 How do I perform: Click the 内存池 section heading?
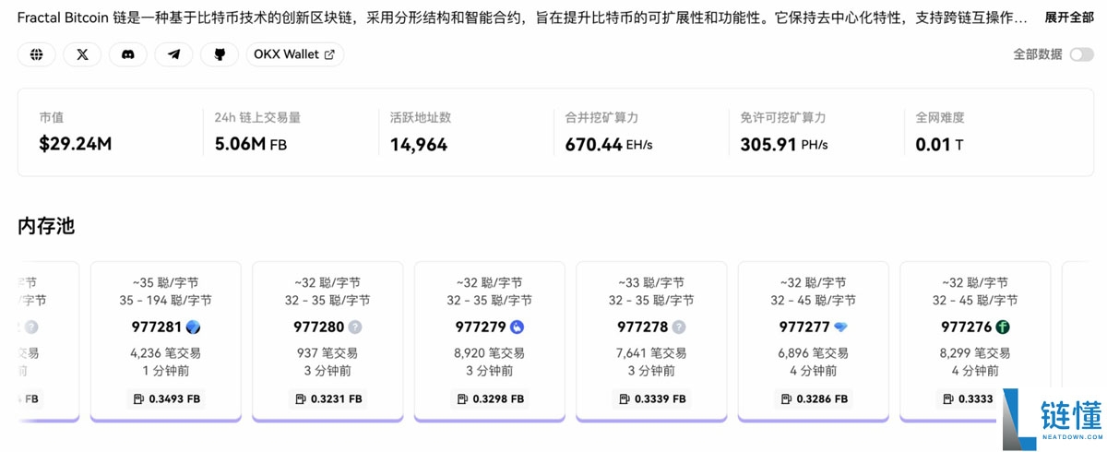coord(46,226)
